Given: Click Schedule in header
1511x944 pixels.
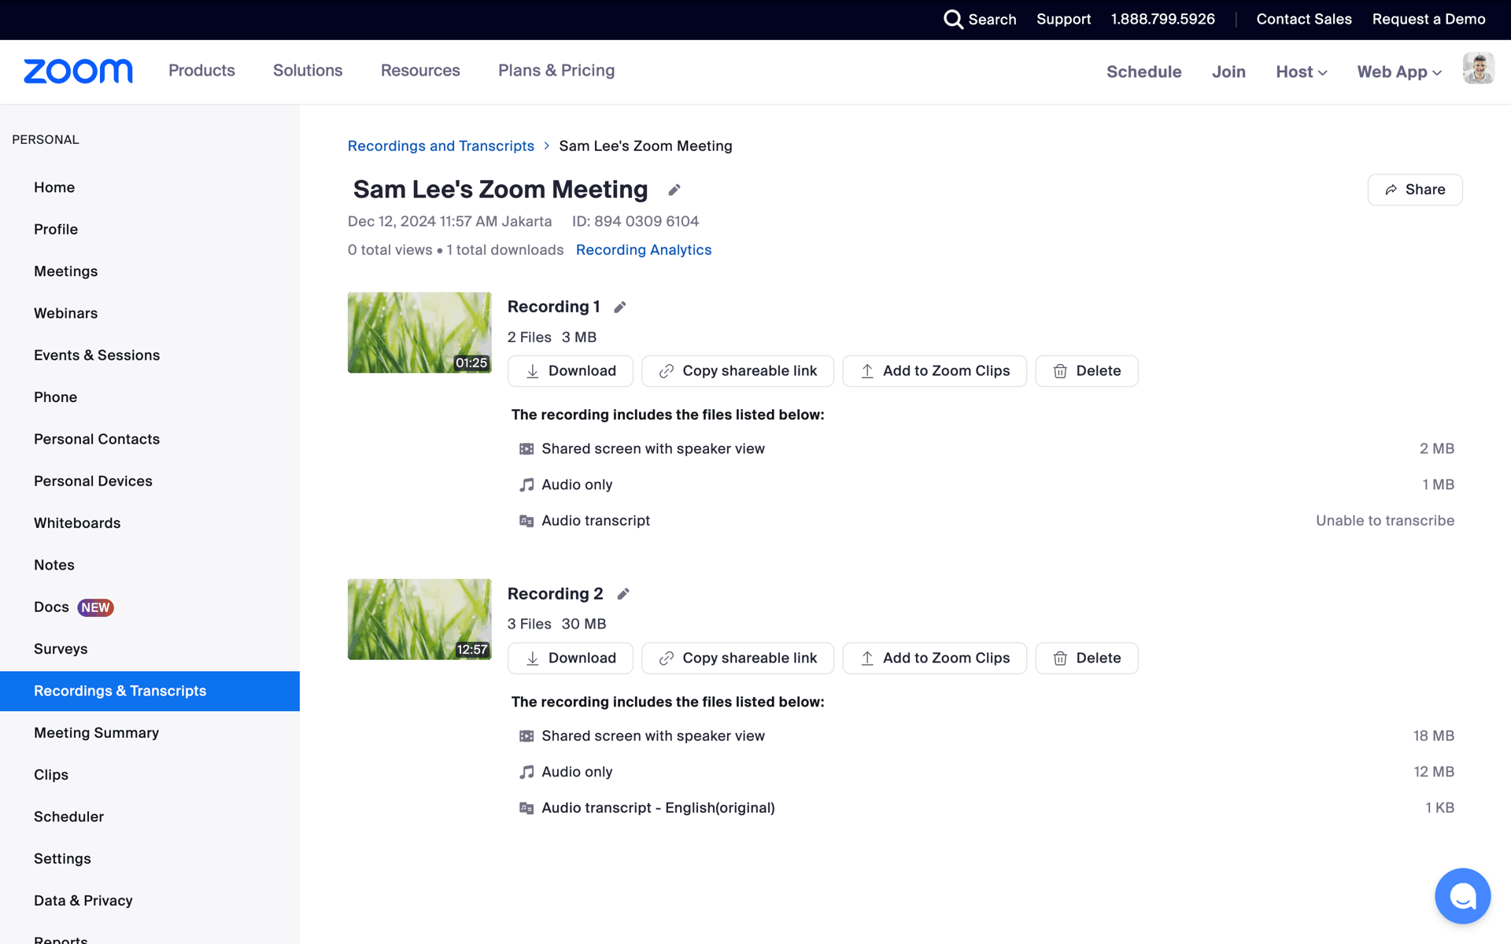Looking at the screenshot, I should [1143, 72].
